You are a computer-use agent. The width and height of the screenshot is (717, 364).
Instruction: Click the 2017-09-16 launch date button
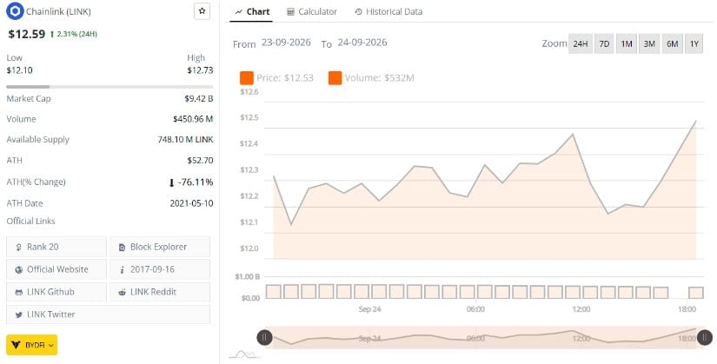[x=160, y=269]
